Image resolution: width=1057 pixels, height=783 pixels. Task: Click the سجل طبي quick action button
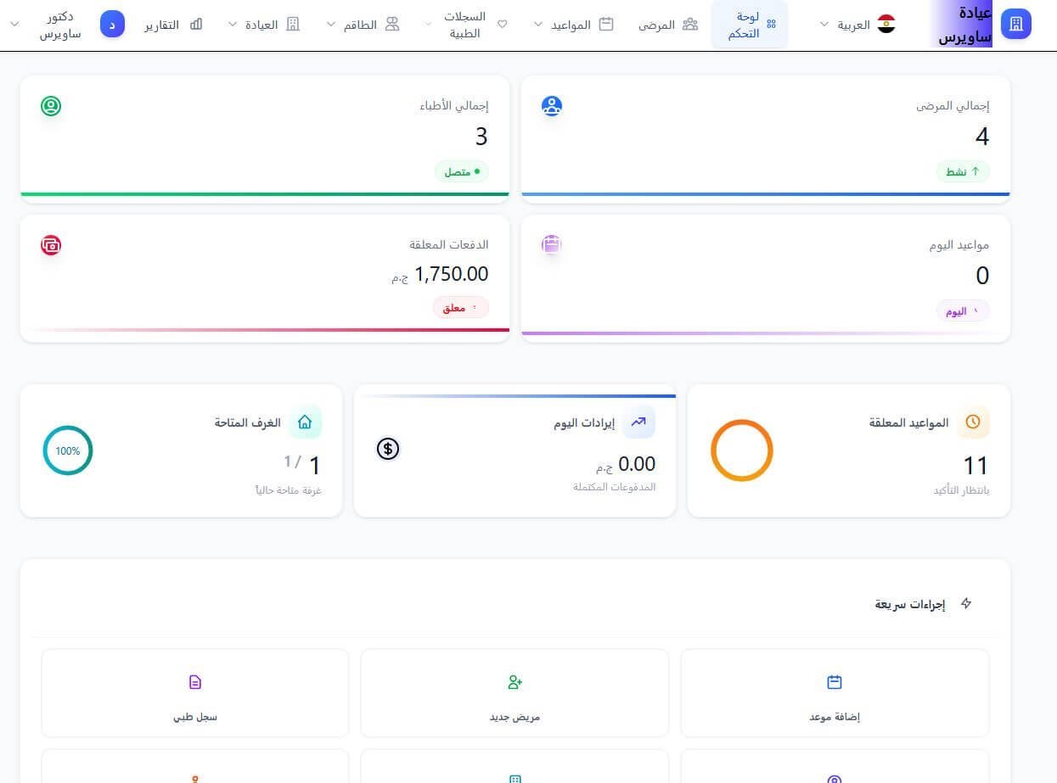[195, 693]
